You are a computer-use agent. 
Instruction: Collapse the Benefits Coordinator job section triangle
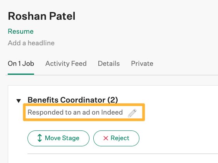(x=19, y=101)
